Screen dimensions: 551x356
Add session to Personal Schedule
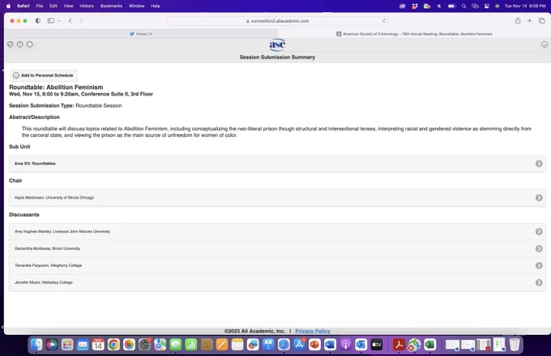point(44,75)
